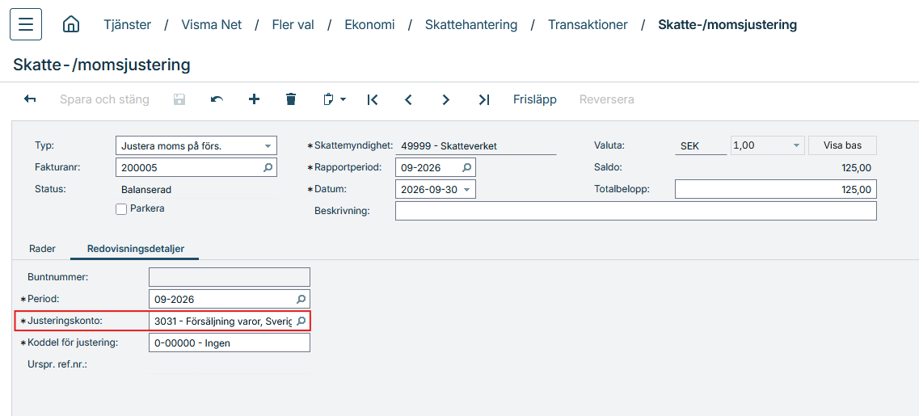
Task: Jump to first record icon
Action: click(372, 99)
